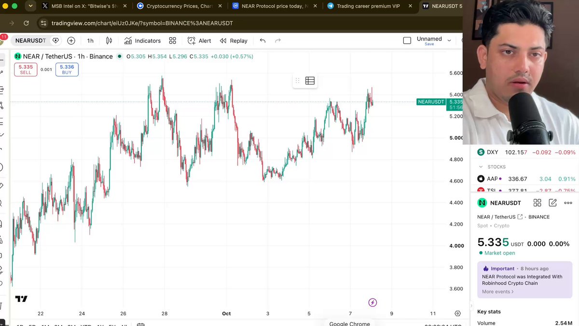Open the notifications badge showing 11
This screenshot has width=579, height=326.
point(4,37)
